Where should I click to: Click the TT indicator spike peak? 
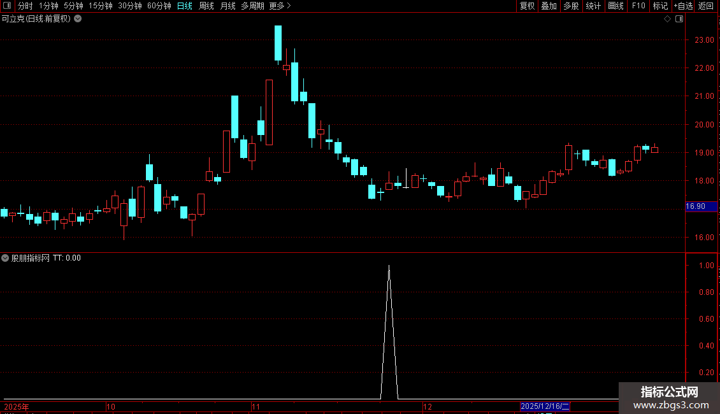tap(389, 266)
